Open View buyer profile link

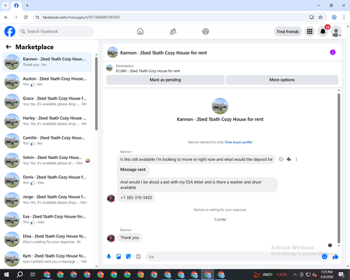(x=238, y=142)
